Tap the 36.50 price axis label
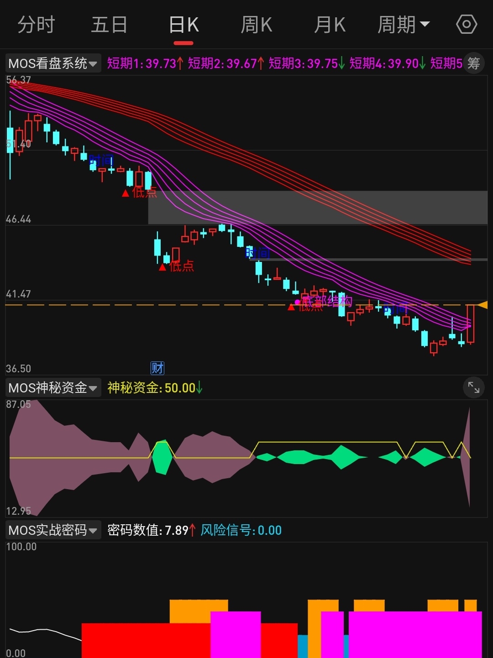 (18, 369)
